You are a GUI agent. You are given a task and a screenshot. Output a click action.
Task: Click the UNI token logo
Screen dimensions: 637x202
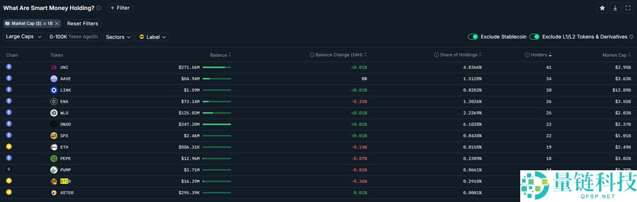54,67
